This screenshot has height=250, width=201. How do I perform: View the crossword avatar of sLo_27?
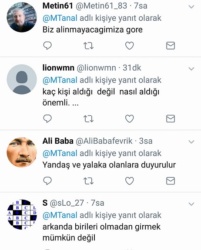click(x=22, y=214)
